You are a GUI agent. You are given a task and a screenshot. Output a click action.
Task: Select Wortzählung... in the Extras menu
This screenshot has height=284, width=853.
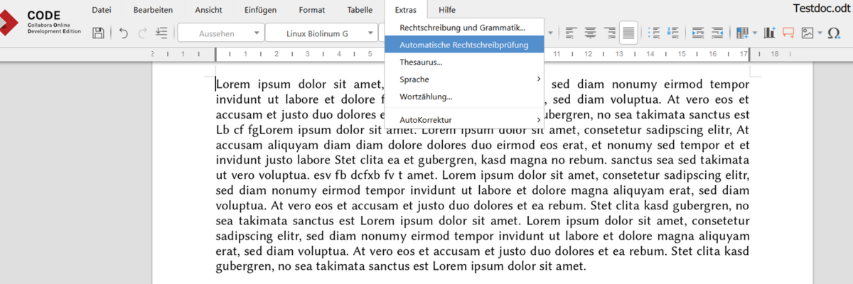(464, 96)
